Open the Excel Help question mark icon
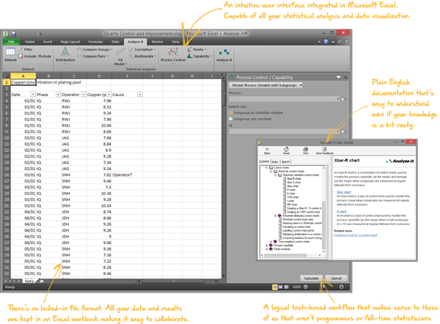This screenshot has height=324, width=440. [x=326, y=42]
